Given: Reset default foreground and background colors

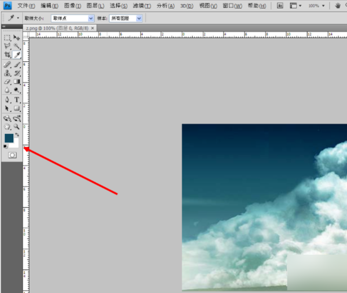Looking at the screenshot, I should pyautogui.click(x=5, y=146).
